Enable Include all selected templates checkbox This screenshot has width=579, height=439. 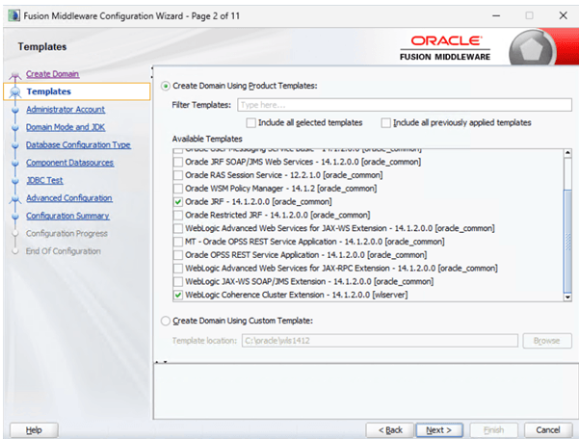coord(251,123)
